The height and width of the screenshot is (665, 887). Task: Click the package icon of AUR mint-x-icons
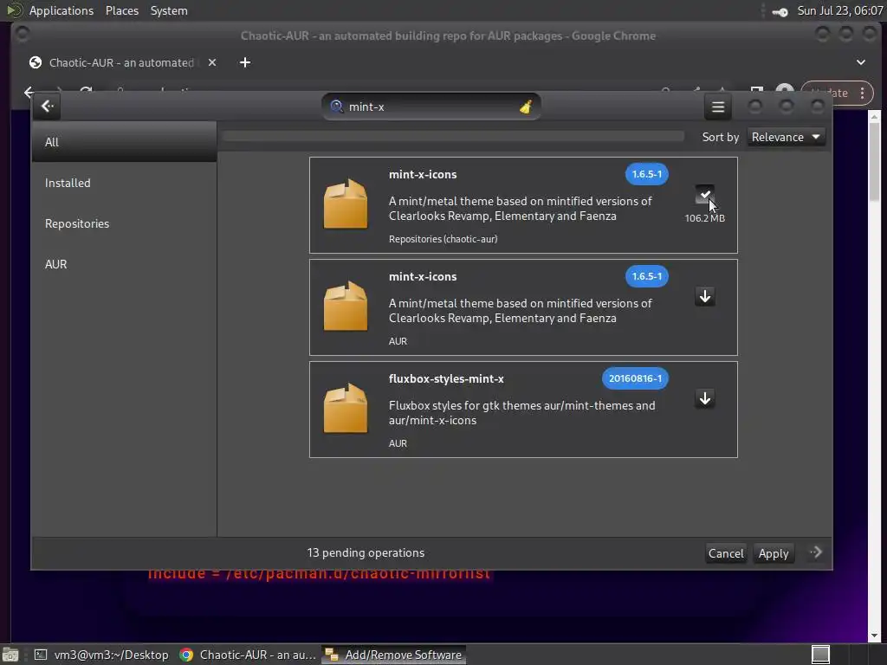coord(345,307)
